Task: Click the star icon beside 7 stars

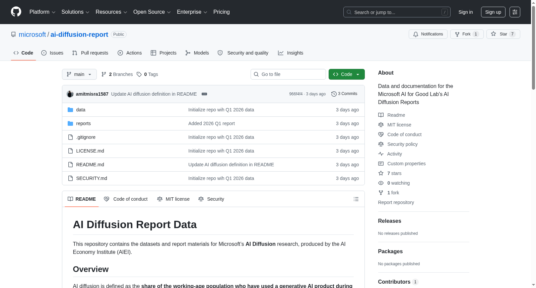Action: click(x=381, y=173)
